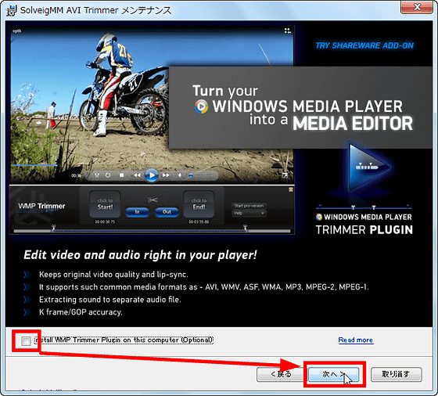Close the SolveigMM AVI Trimmer maintenance window
Screen dimensions: 438x396
tap(417, 7)
